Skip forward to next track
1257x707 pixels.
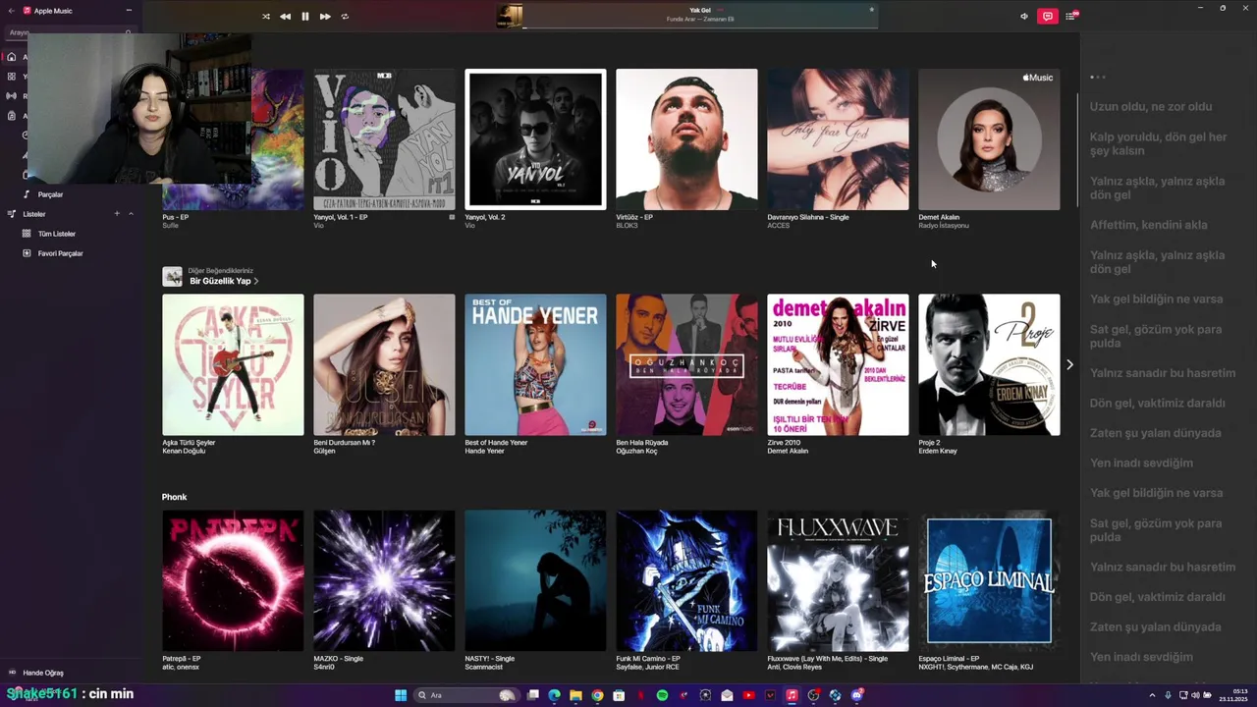325,17
